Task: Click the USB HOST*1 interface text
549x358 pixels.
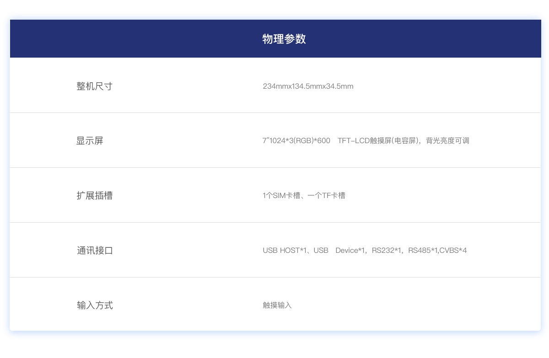Action: (x=284, y=251)
